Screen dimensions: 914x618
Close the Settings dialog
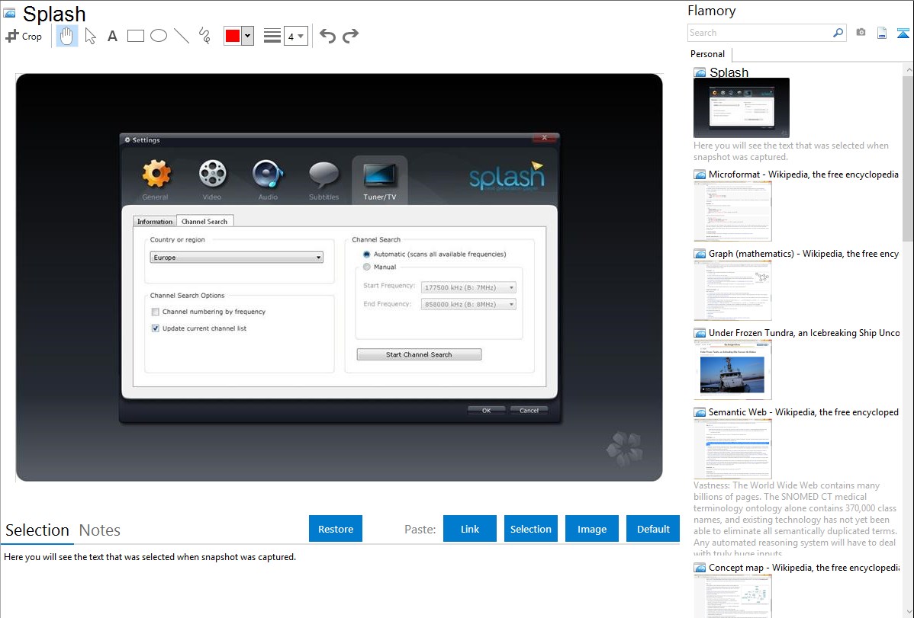pos(545,138)
